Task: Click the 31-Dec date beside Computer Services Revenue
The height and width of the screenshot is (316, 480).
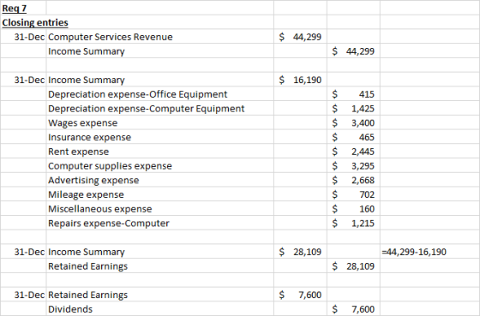Action: [23, 37]
